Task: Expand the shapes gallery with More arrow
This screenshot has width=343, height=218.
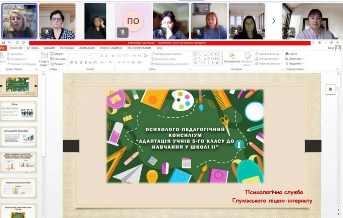Action: pos(221,63)
